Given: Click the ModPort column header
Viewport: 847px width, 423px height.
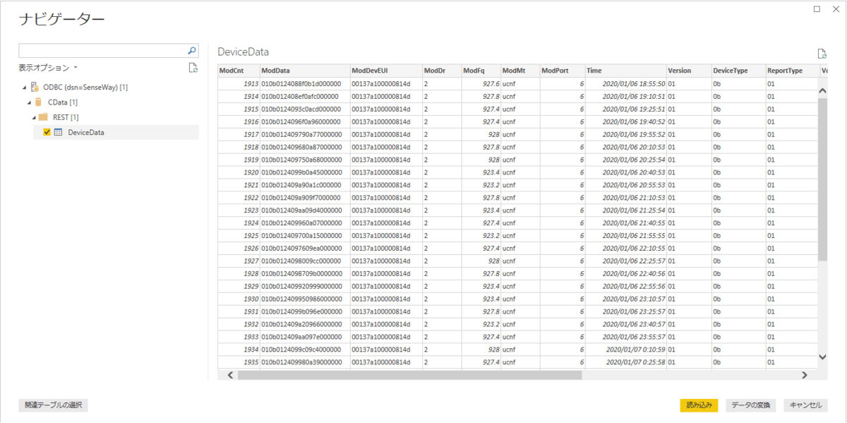Looking at the screenshot, I should pyautogui.click(x=562, y=71).
